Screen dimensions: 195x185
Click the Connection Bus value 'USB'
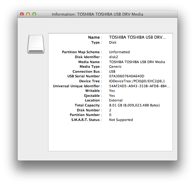(112, 71)
